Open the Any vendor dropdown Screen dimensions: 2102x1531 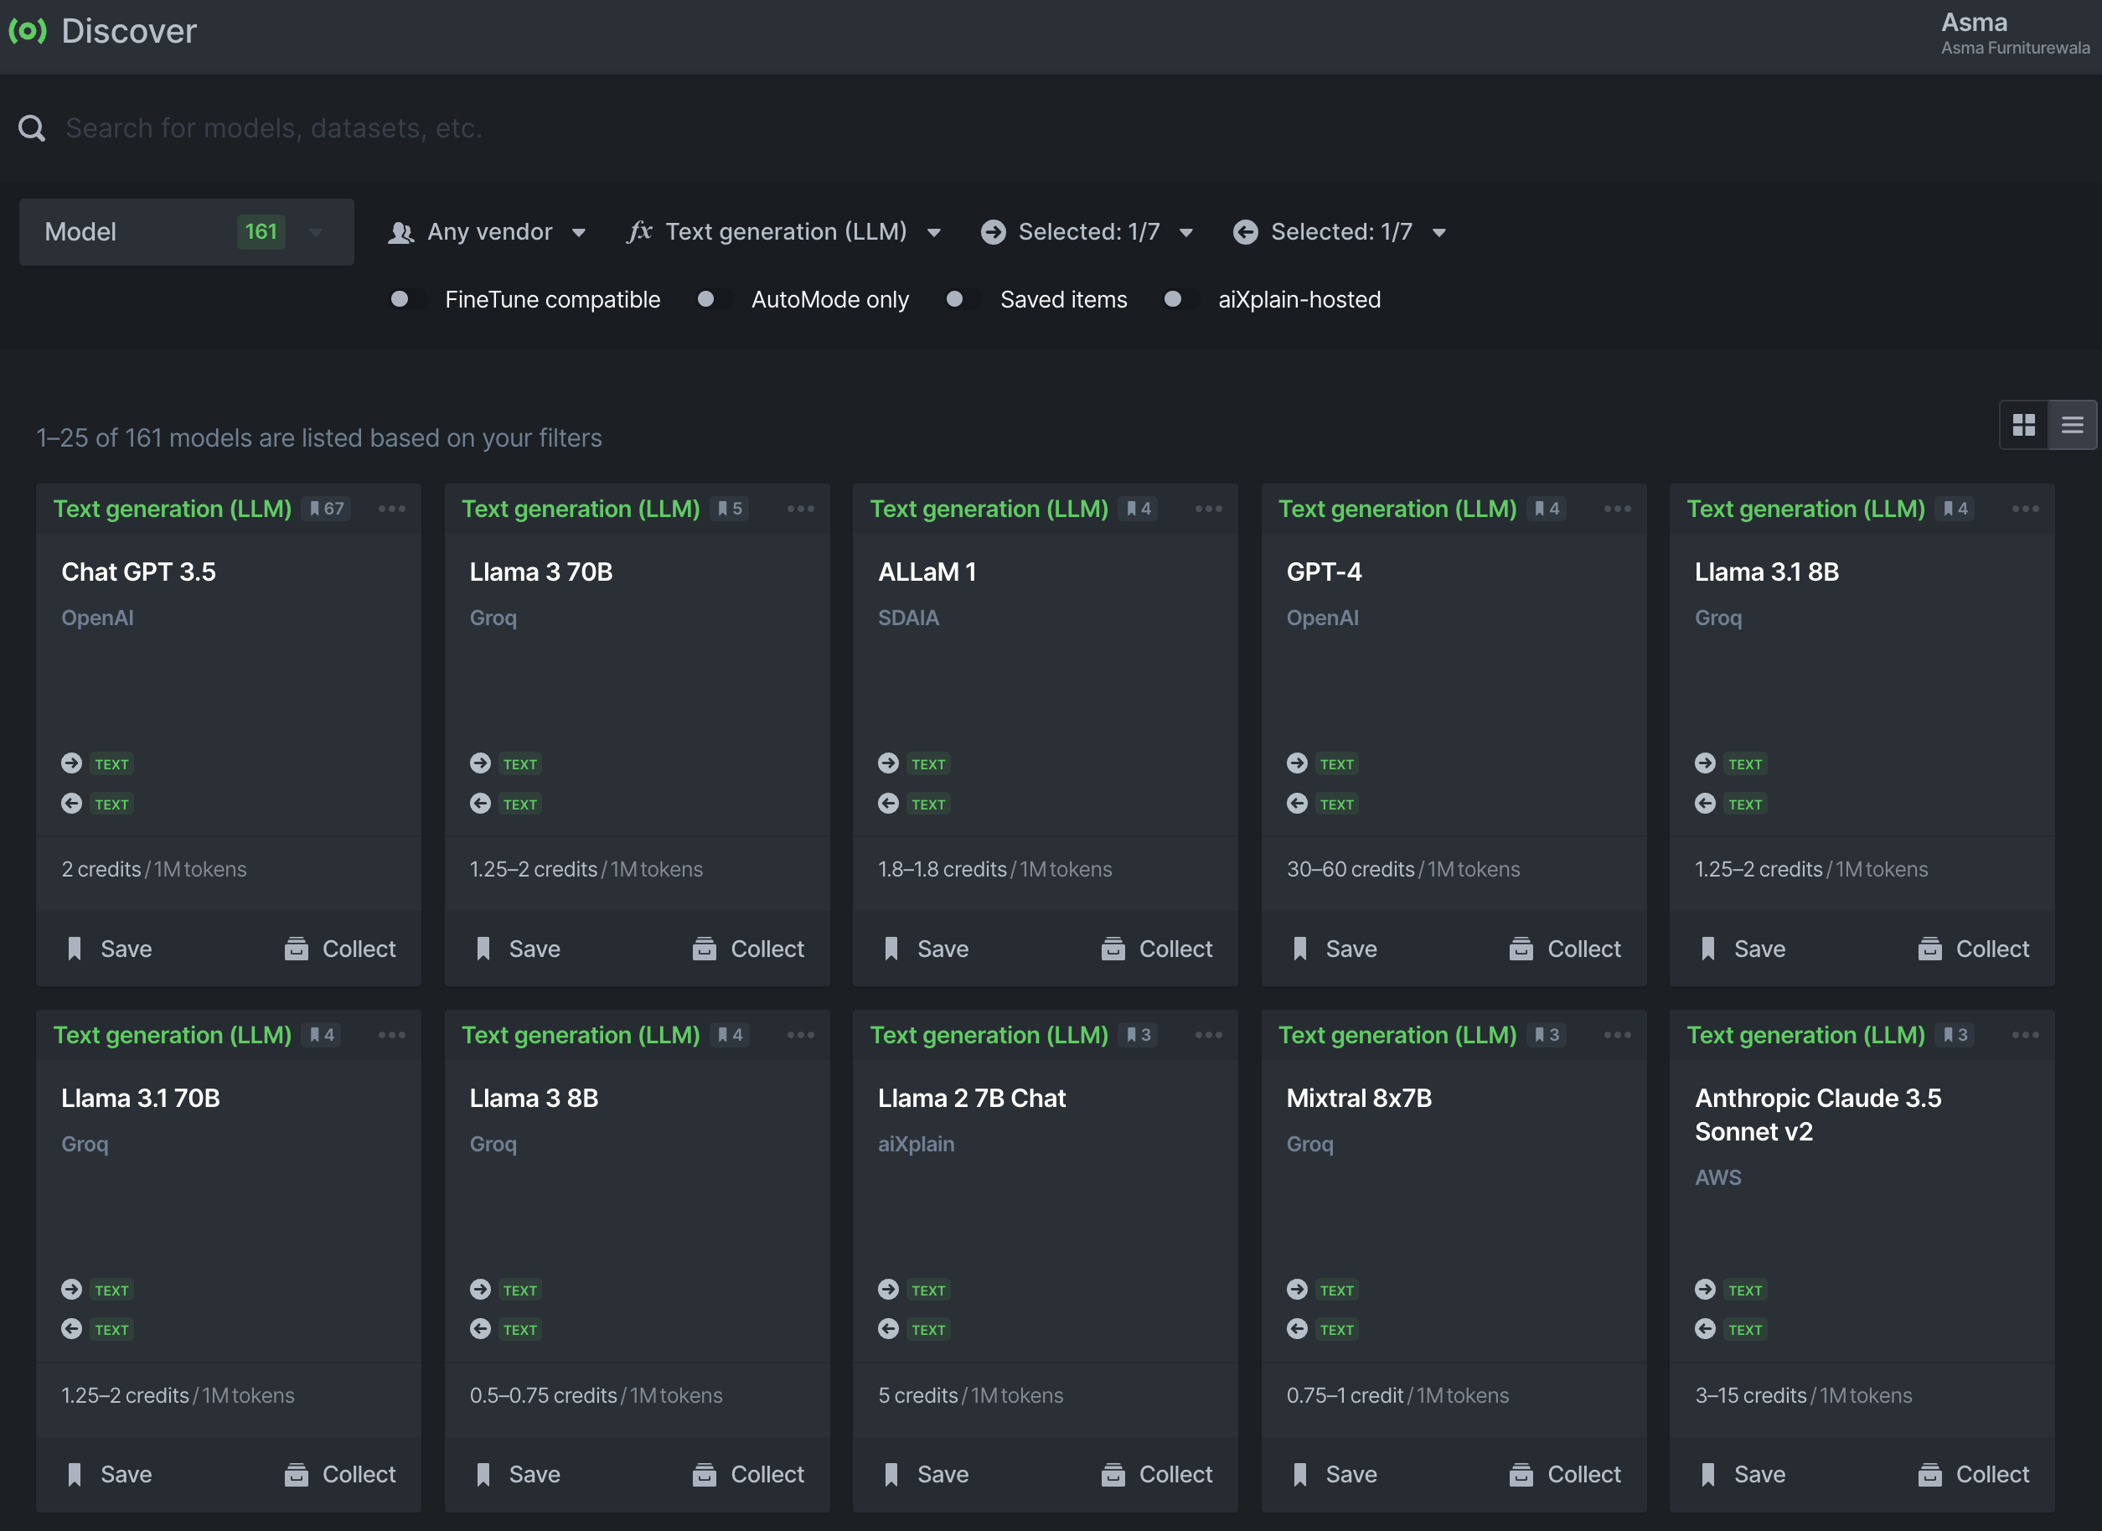(488, 231)
